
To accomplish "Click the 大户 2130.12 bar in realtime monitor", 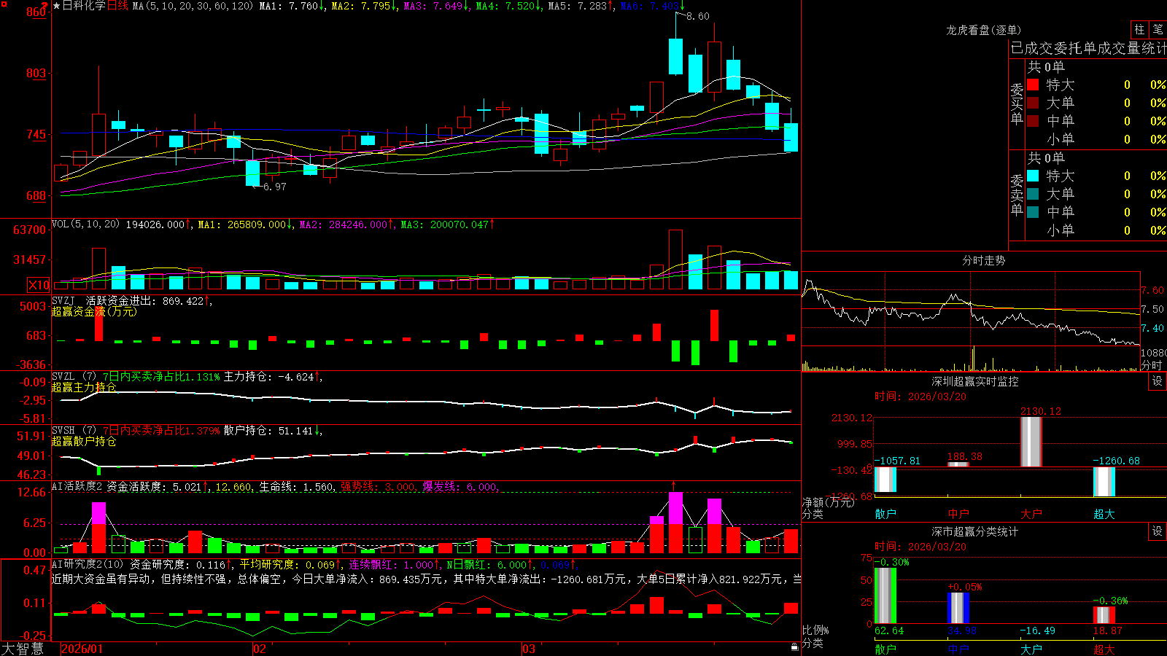I will click(1031, 442).
